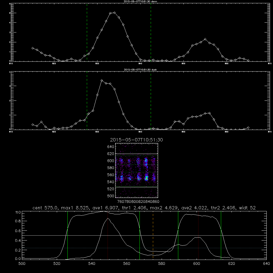The image size is (273, 273).
Task: Click the secondary peak diamond in the dawn plot
Action: click(205, 39)
